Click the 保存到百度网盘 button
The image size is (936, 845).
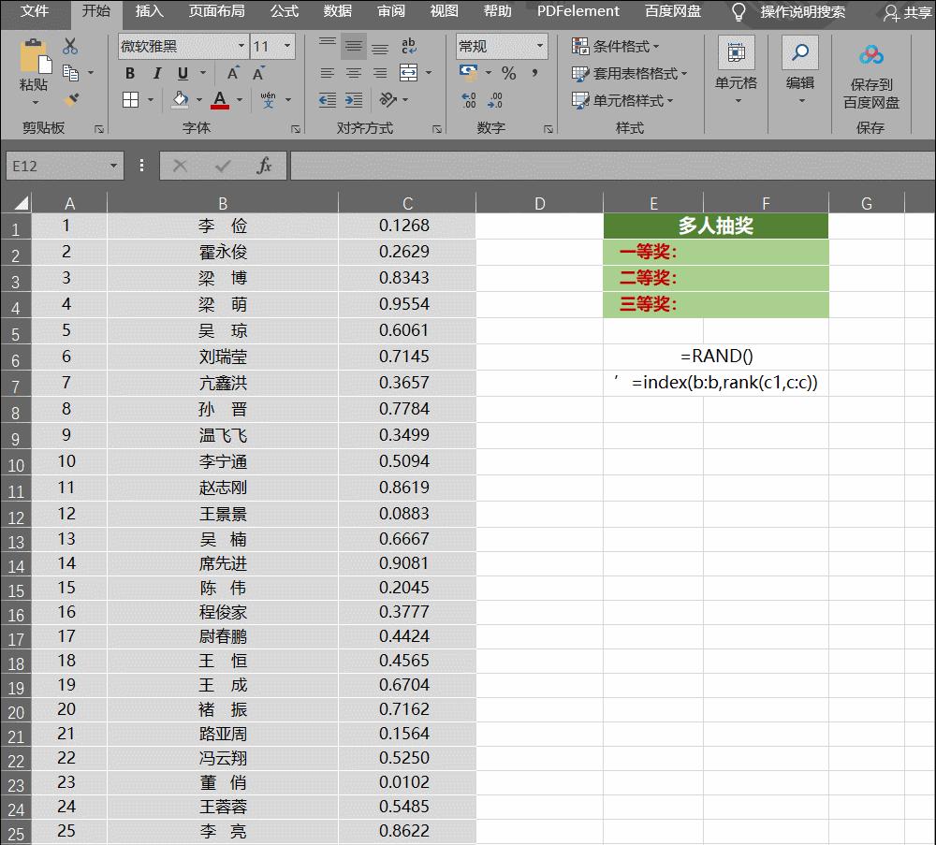point(870,80)
